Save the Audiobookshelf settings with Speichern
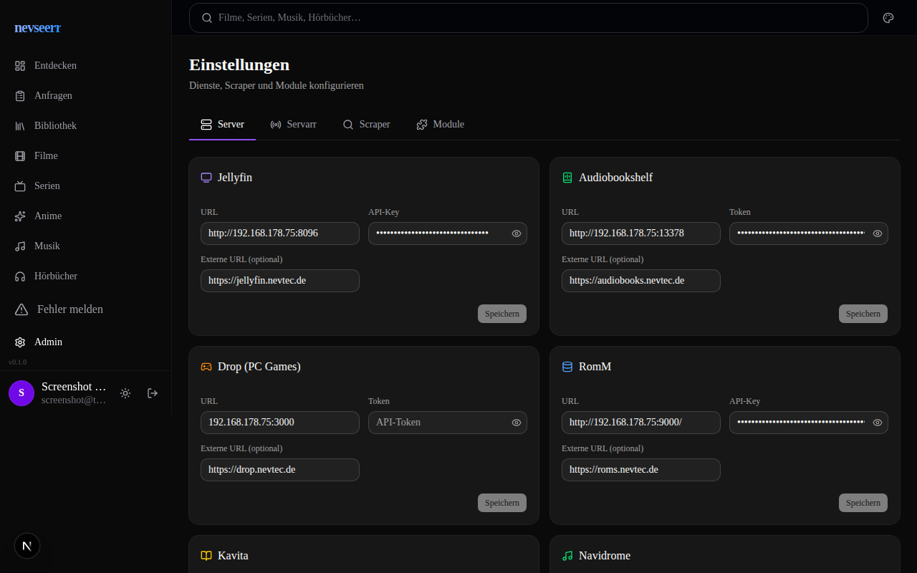Image resolution: width=917 pixels, height=573 pixels. click(863, 314)
